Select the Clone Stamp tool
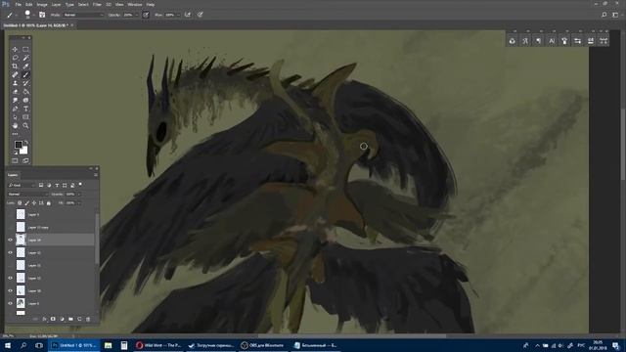Screen dimensions: 626x352 [x=15, y=83]
